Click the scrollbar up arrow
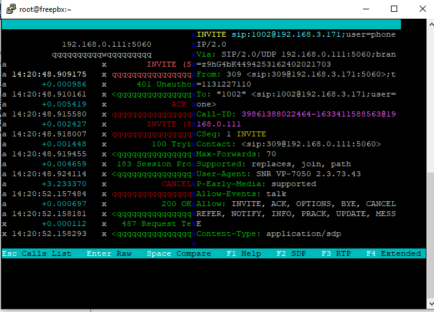Viewport: 434px width, 312px height. (x=431, y=24)
